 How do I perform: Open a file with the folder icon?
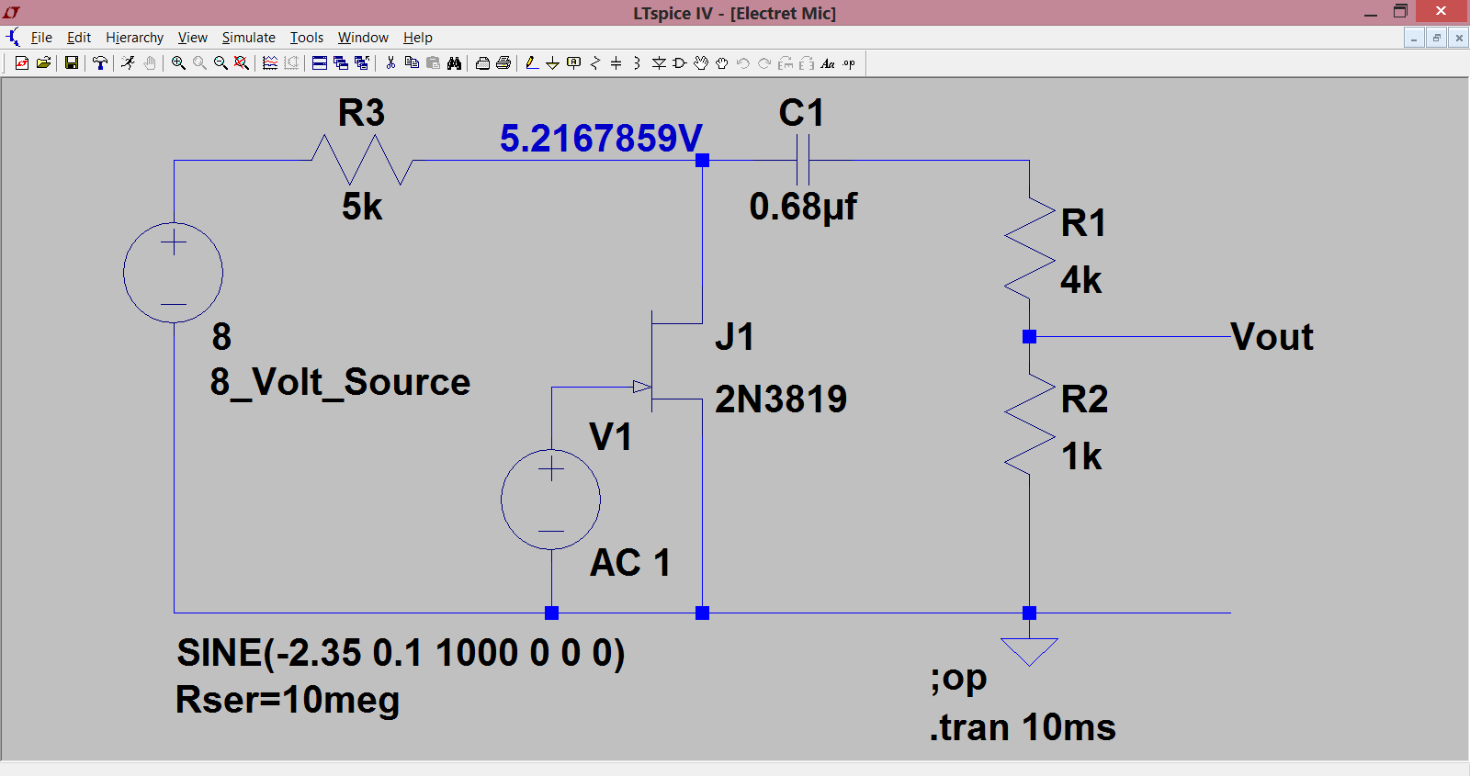coord(43,63)
